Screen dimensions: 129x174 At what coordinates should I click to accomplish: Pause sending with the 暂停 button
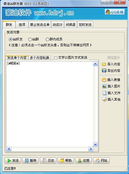(30, 161)
